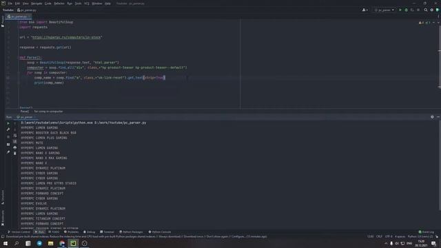Image resolution: width=441 pixels, height=248 pixels.
Task: Open the Refactor menu
Action: (59, 3)
